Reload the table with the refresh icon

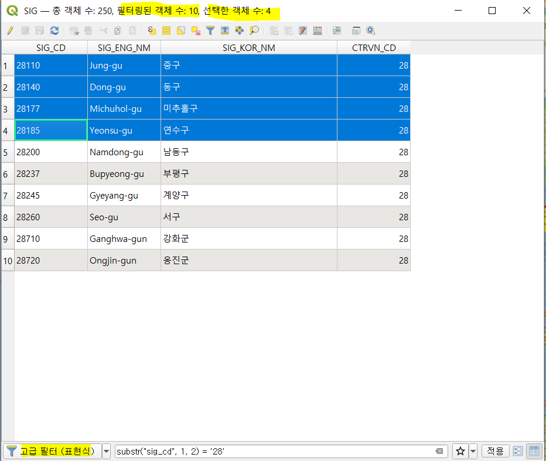pyautogui.click(x=54, y=30)
